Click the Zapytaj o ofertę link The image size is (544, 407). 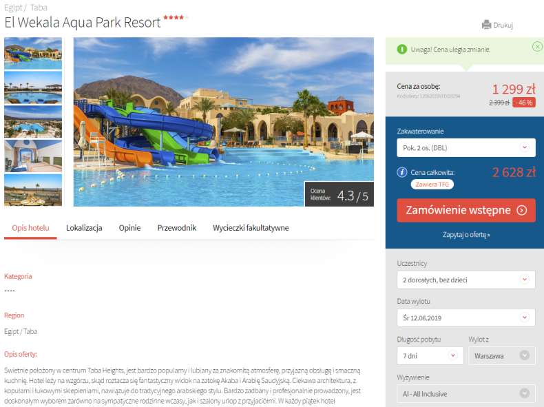point(466,235)
